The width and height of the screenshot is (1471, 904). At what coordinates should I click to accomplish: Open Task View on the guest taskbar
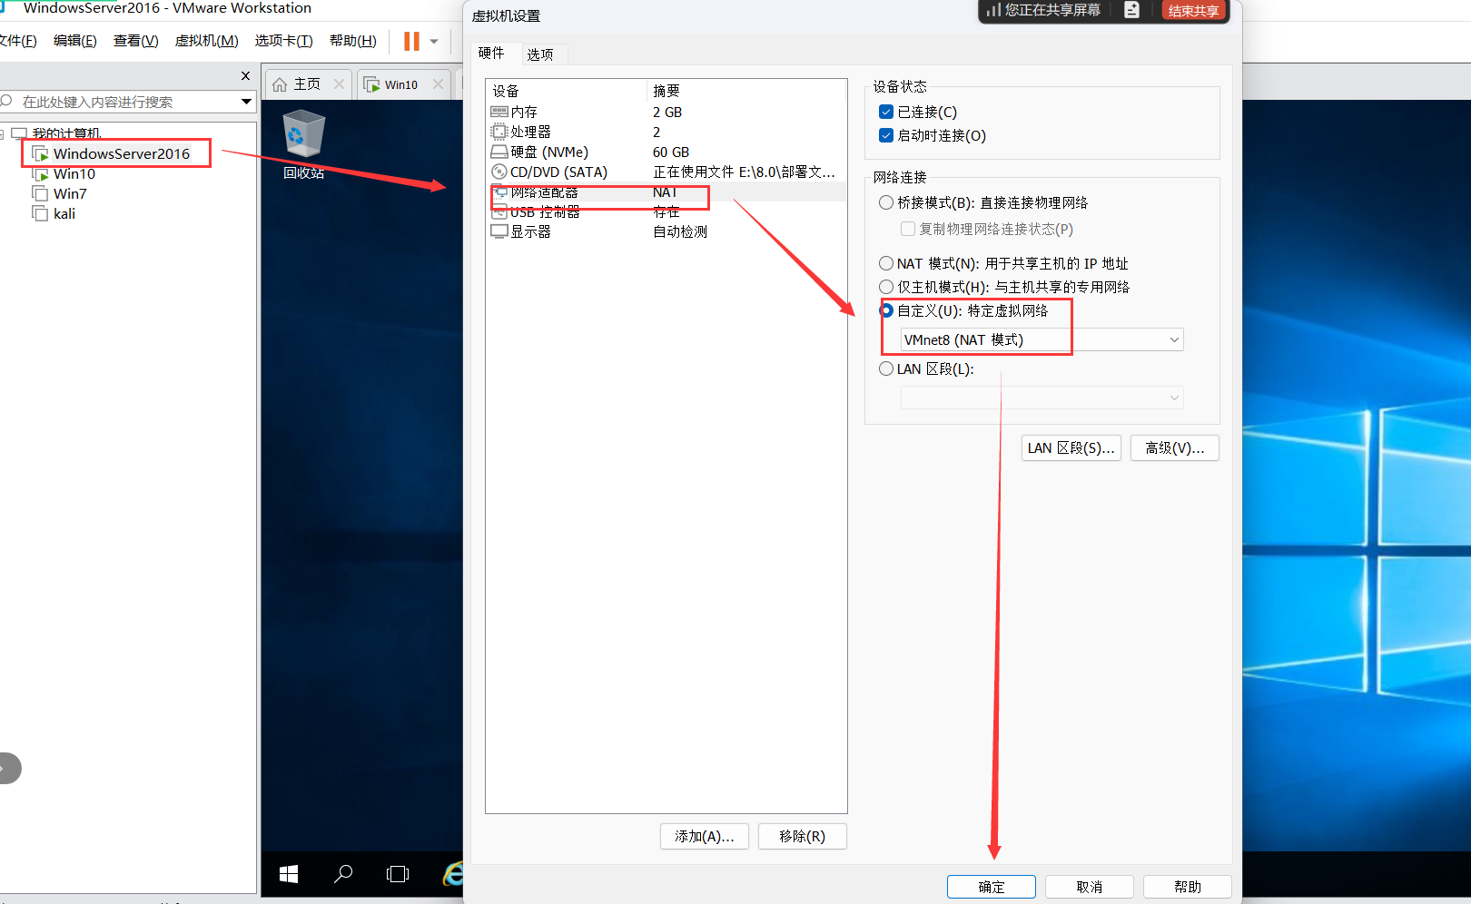(398, 874)
